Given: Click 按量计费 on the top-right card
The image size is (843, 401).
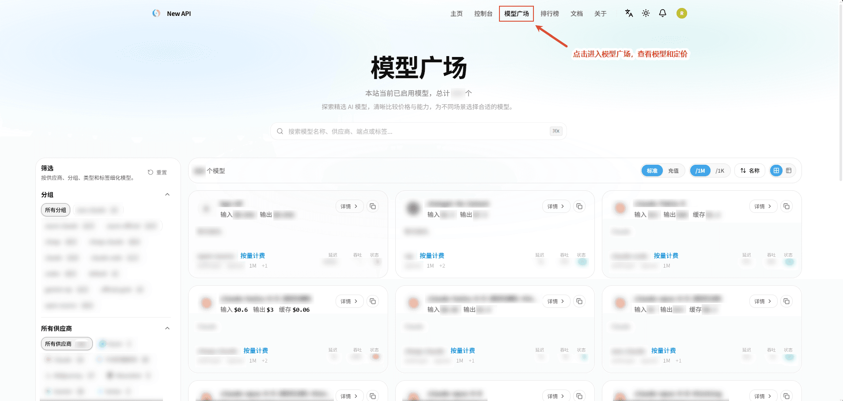Looking at the screenshot, I should click(666, 256).
